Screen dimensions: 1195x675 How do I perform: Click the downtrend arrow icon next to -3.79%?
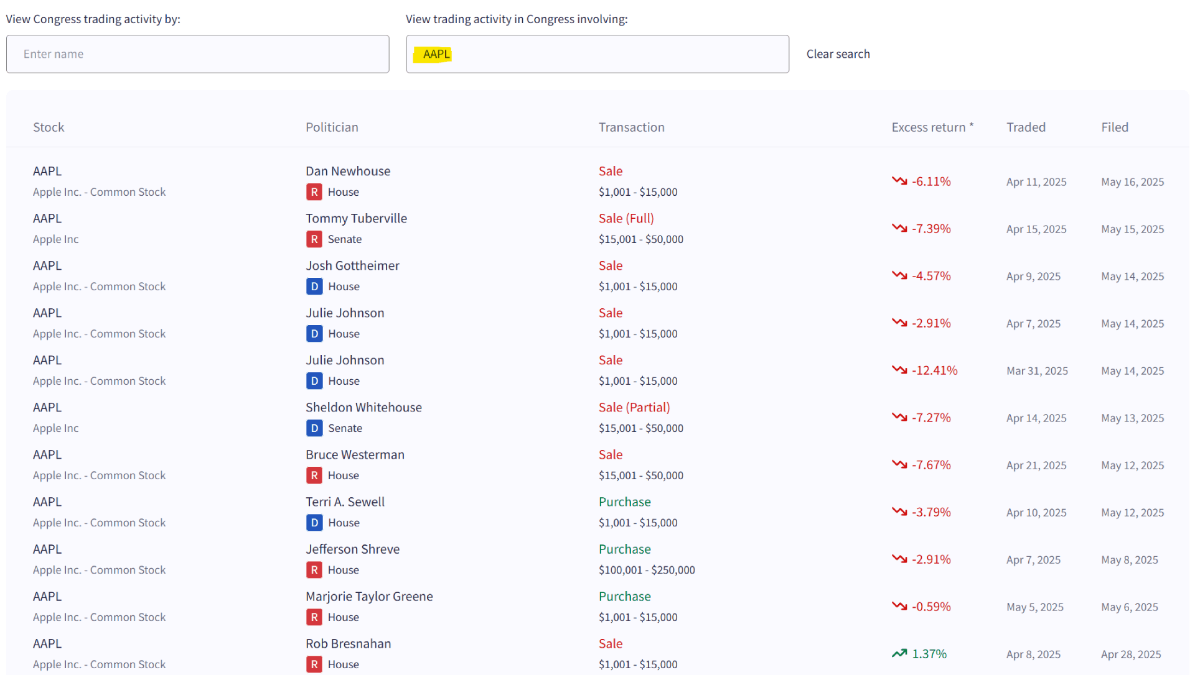(899, 512)
